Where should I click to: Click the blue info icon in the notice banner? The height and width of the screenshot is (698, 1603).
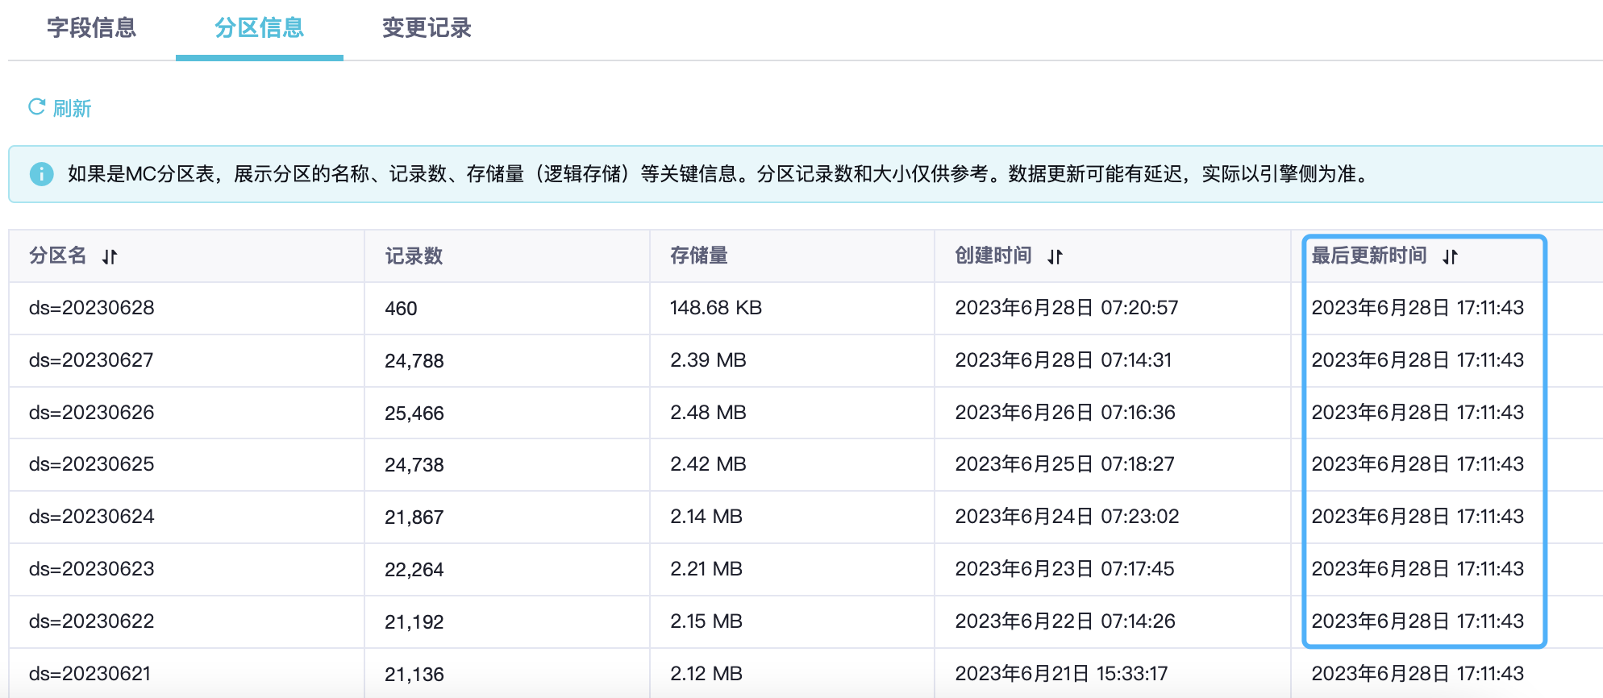coord(41,174)
